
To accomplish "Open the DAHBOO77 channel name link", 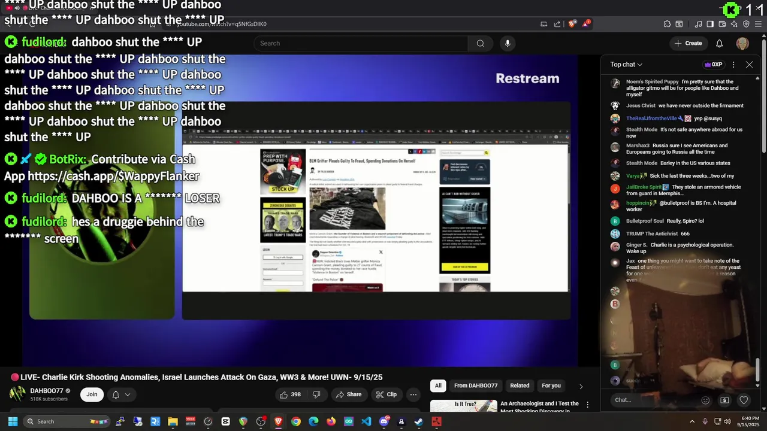I will (x=47, y=391).
